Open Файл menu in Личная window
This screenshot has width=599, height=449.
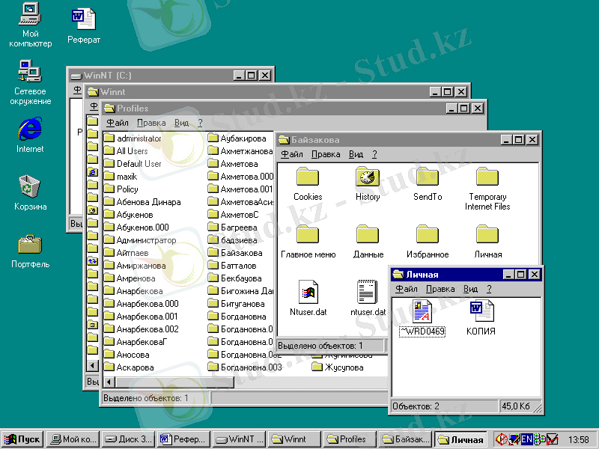[x=406, y=289]
